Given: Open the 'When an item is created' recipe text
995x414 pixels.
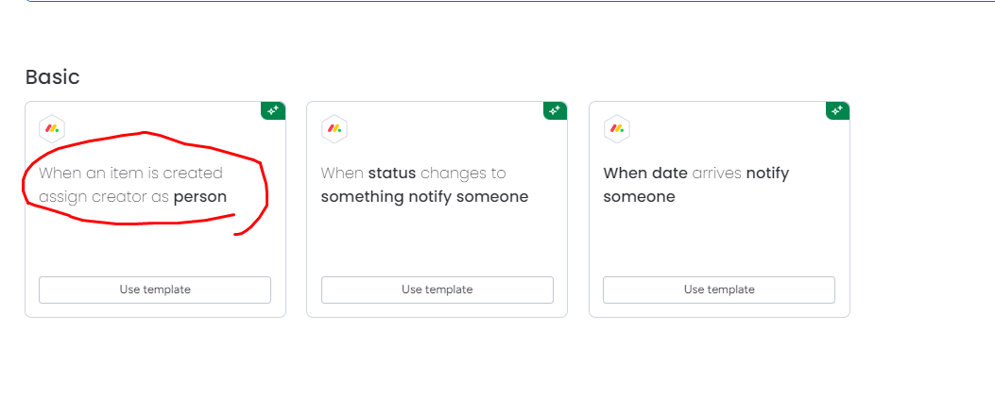Looking at the screenshot, I should [x=130, y=173].
